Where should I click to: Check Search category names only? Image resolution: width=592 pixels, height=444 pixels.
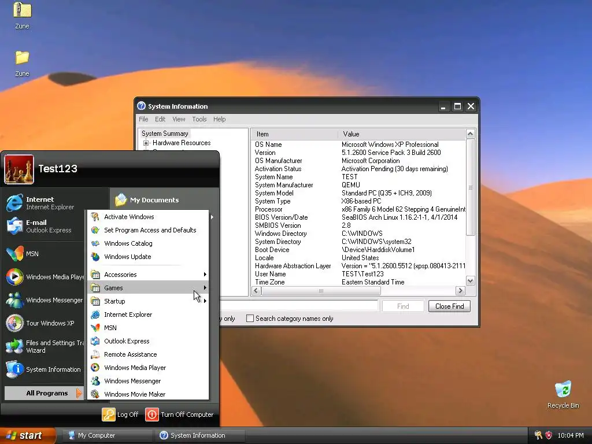(x=250, y=319)
